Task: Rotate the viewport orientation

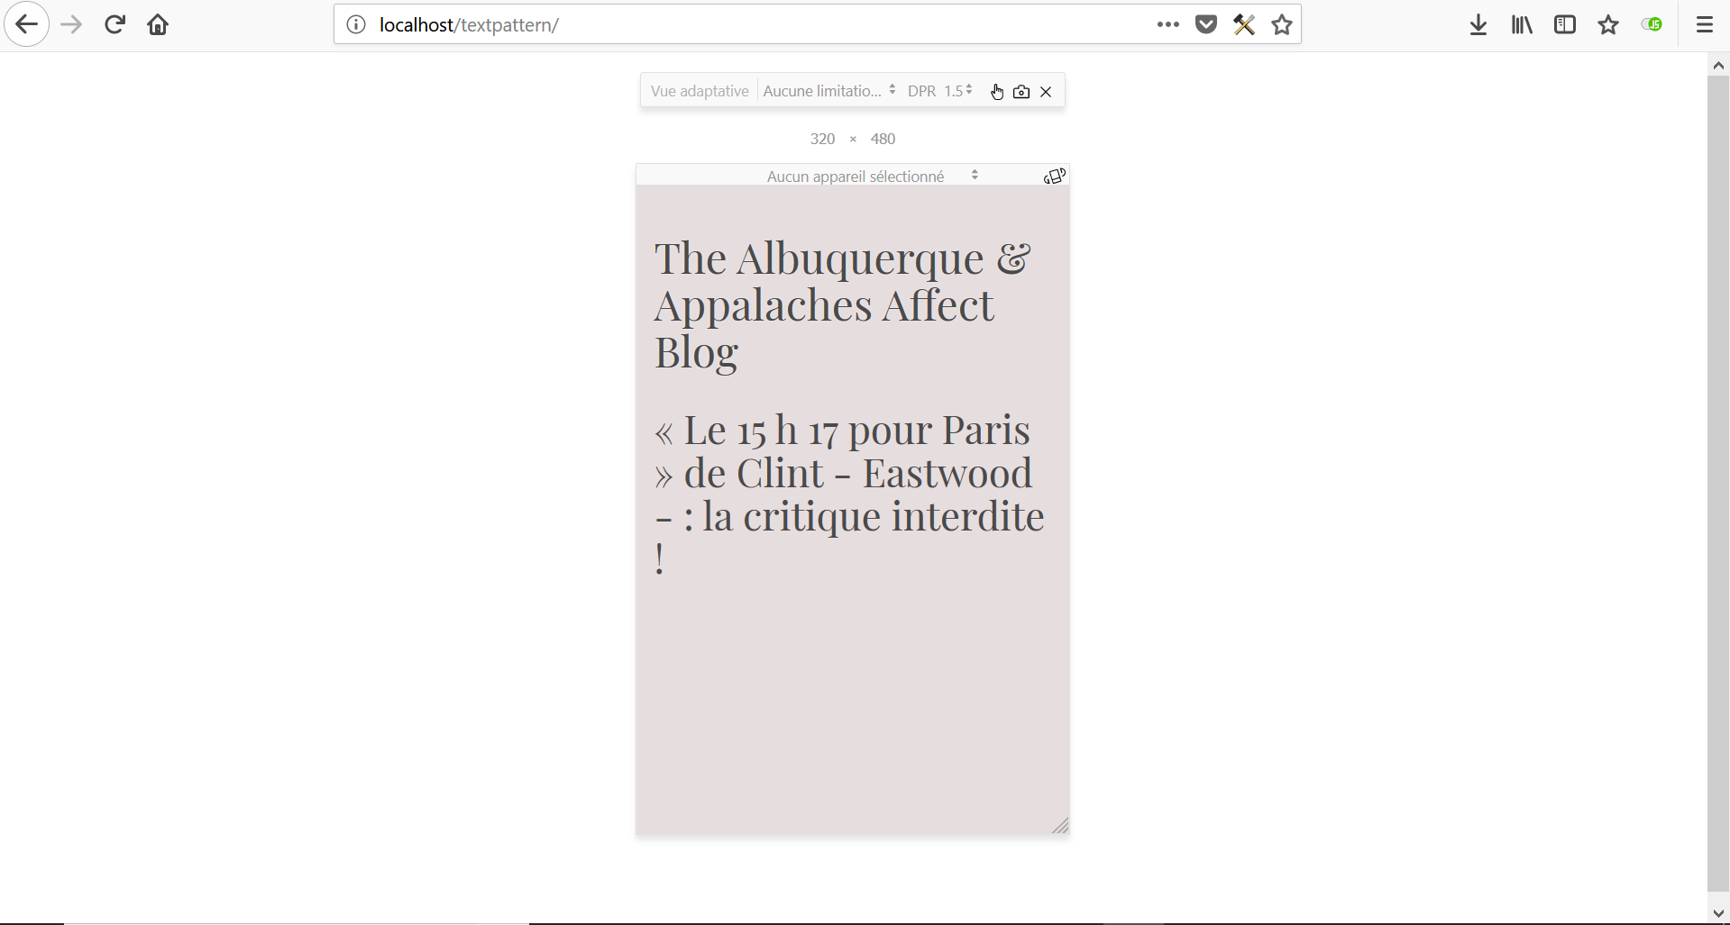Action: click(x=1055, y=176)
